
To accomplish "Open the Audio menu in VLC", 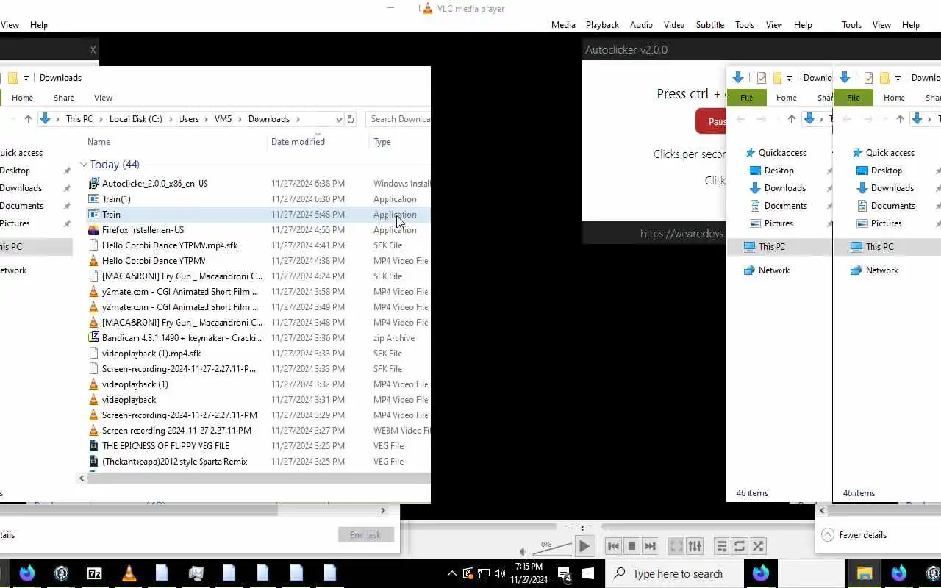I will point(641,25).
